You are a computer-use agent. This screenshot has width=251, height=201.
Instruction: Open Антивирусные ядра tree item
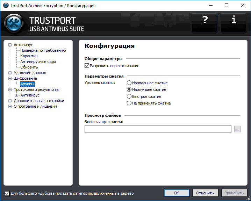click(x=38, y=62)
